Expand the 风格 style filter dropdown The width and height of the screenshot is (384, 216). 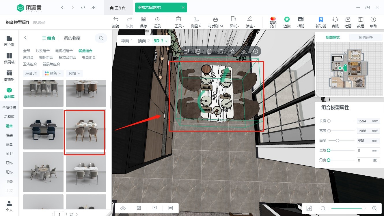(74, 73)
